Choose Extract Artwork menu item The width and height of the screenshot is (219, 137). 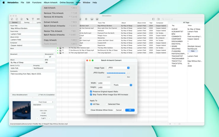coord(60,22)
